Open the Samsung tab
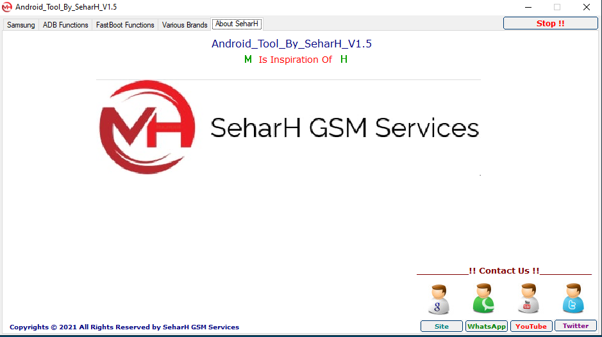This screenshot has height=337, width=602. 21,25
